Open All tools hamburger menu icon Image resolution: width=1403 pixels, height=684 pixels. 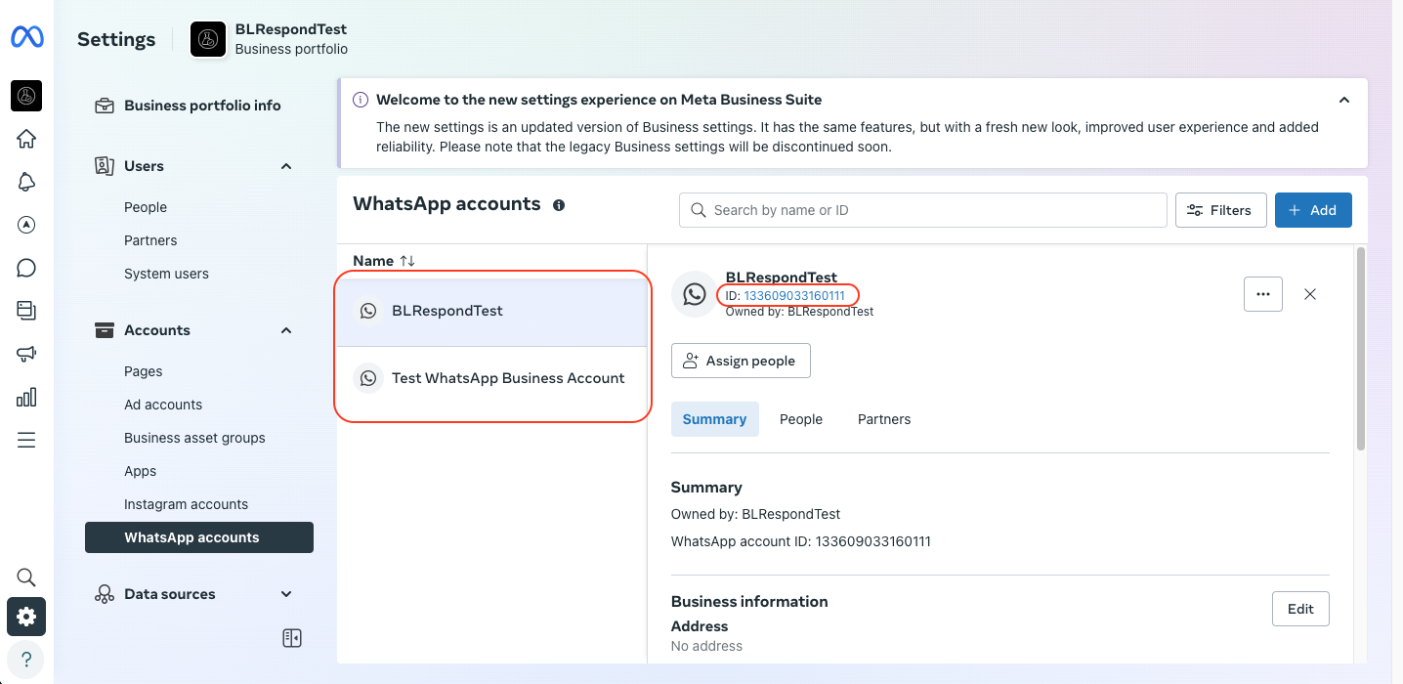pyautogui.click(x=26, y=440)
